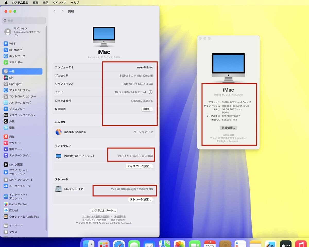309x247 pixels.
Task: Open 使用許諾契約 link in footer
Action: [x=118, y=220]
